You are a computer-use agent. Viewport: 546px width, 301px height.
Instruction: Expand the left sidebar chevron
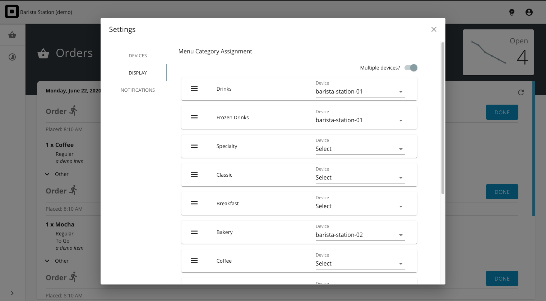(12, 293)
